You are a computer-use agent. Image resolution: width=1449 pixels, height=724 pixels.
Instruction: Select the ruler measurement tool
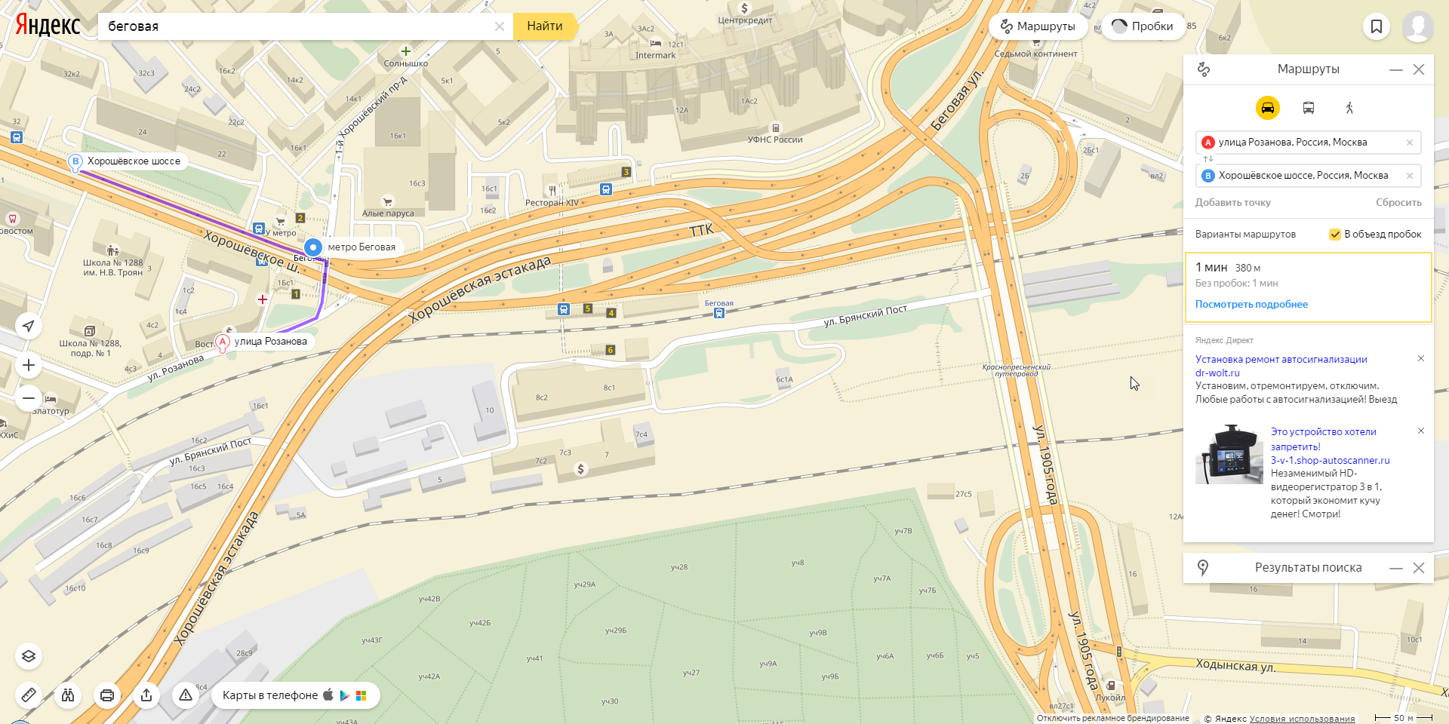coord(29,695)
